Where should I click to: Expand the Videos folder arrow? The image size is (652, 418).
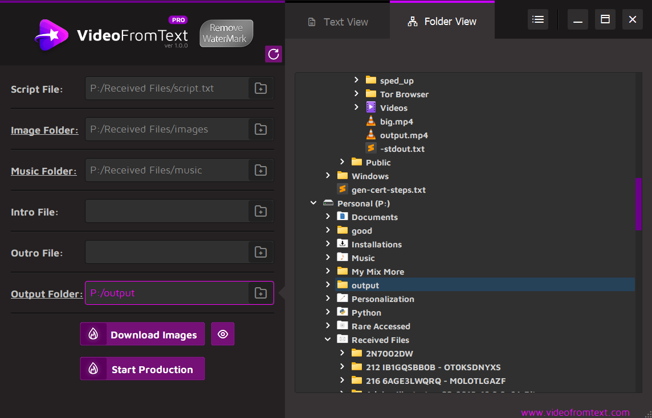coord(356,107)
